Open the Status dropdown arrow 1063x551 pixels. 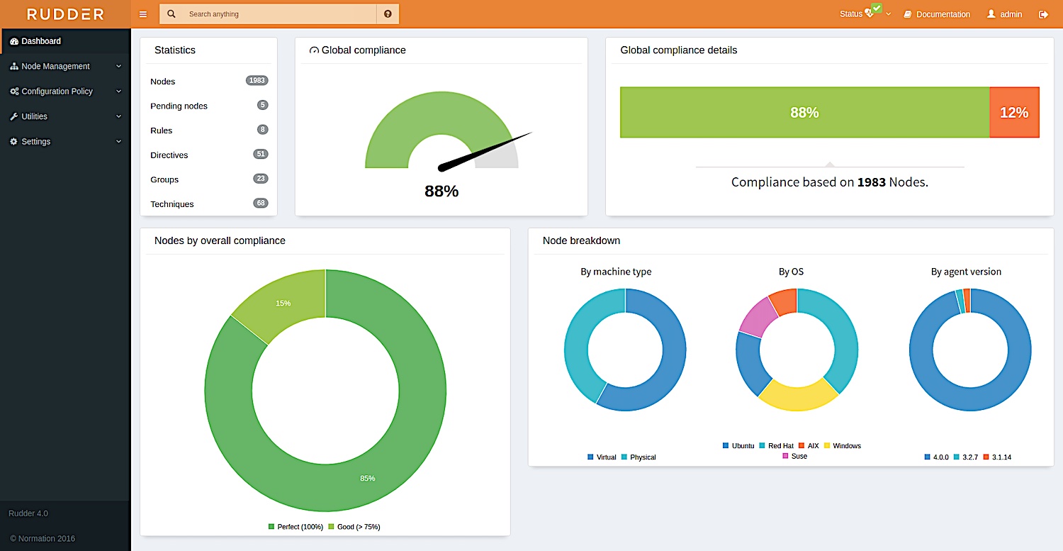pos(889,14)
